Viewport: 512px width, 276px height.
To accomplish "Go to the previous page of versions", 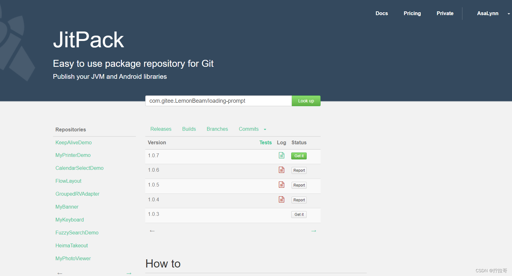I will (152, 231).
